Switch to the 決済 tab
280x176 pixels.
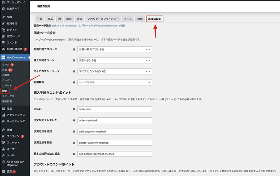(x=79, y=19)
